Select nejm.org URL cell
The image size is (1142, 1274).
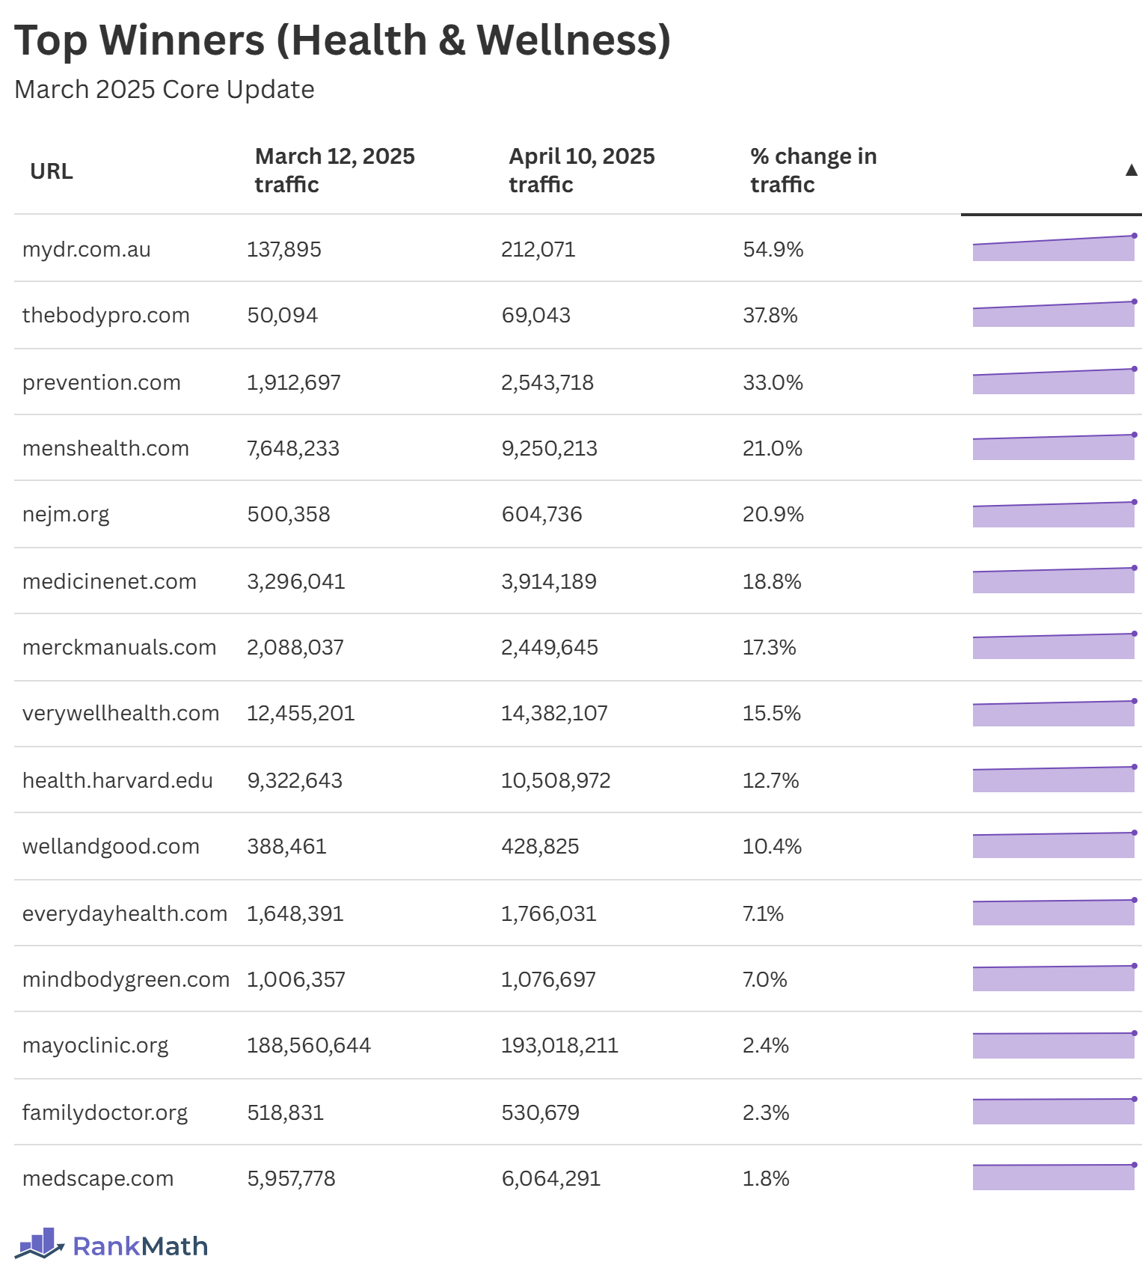(x=66, y=514)
